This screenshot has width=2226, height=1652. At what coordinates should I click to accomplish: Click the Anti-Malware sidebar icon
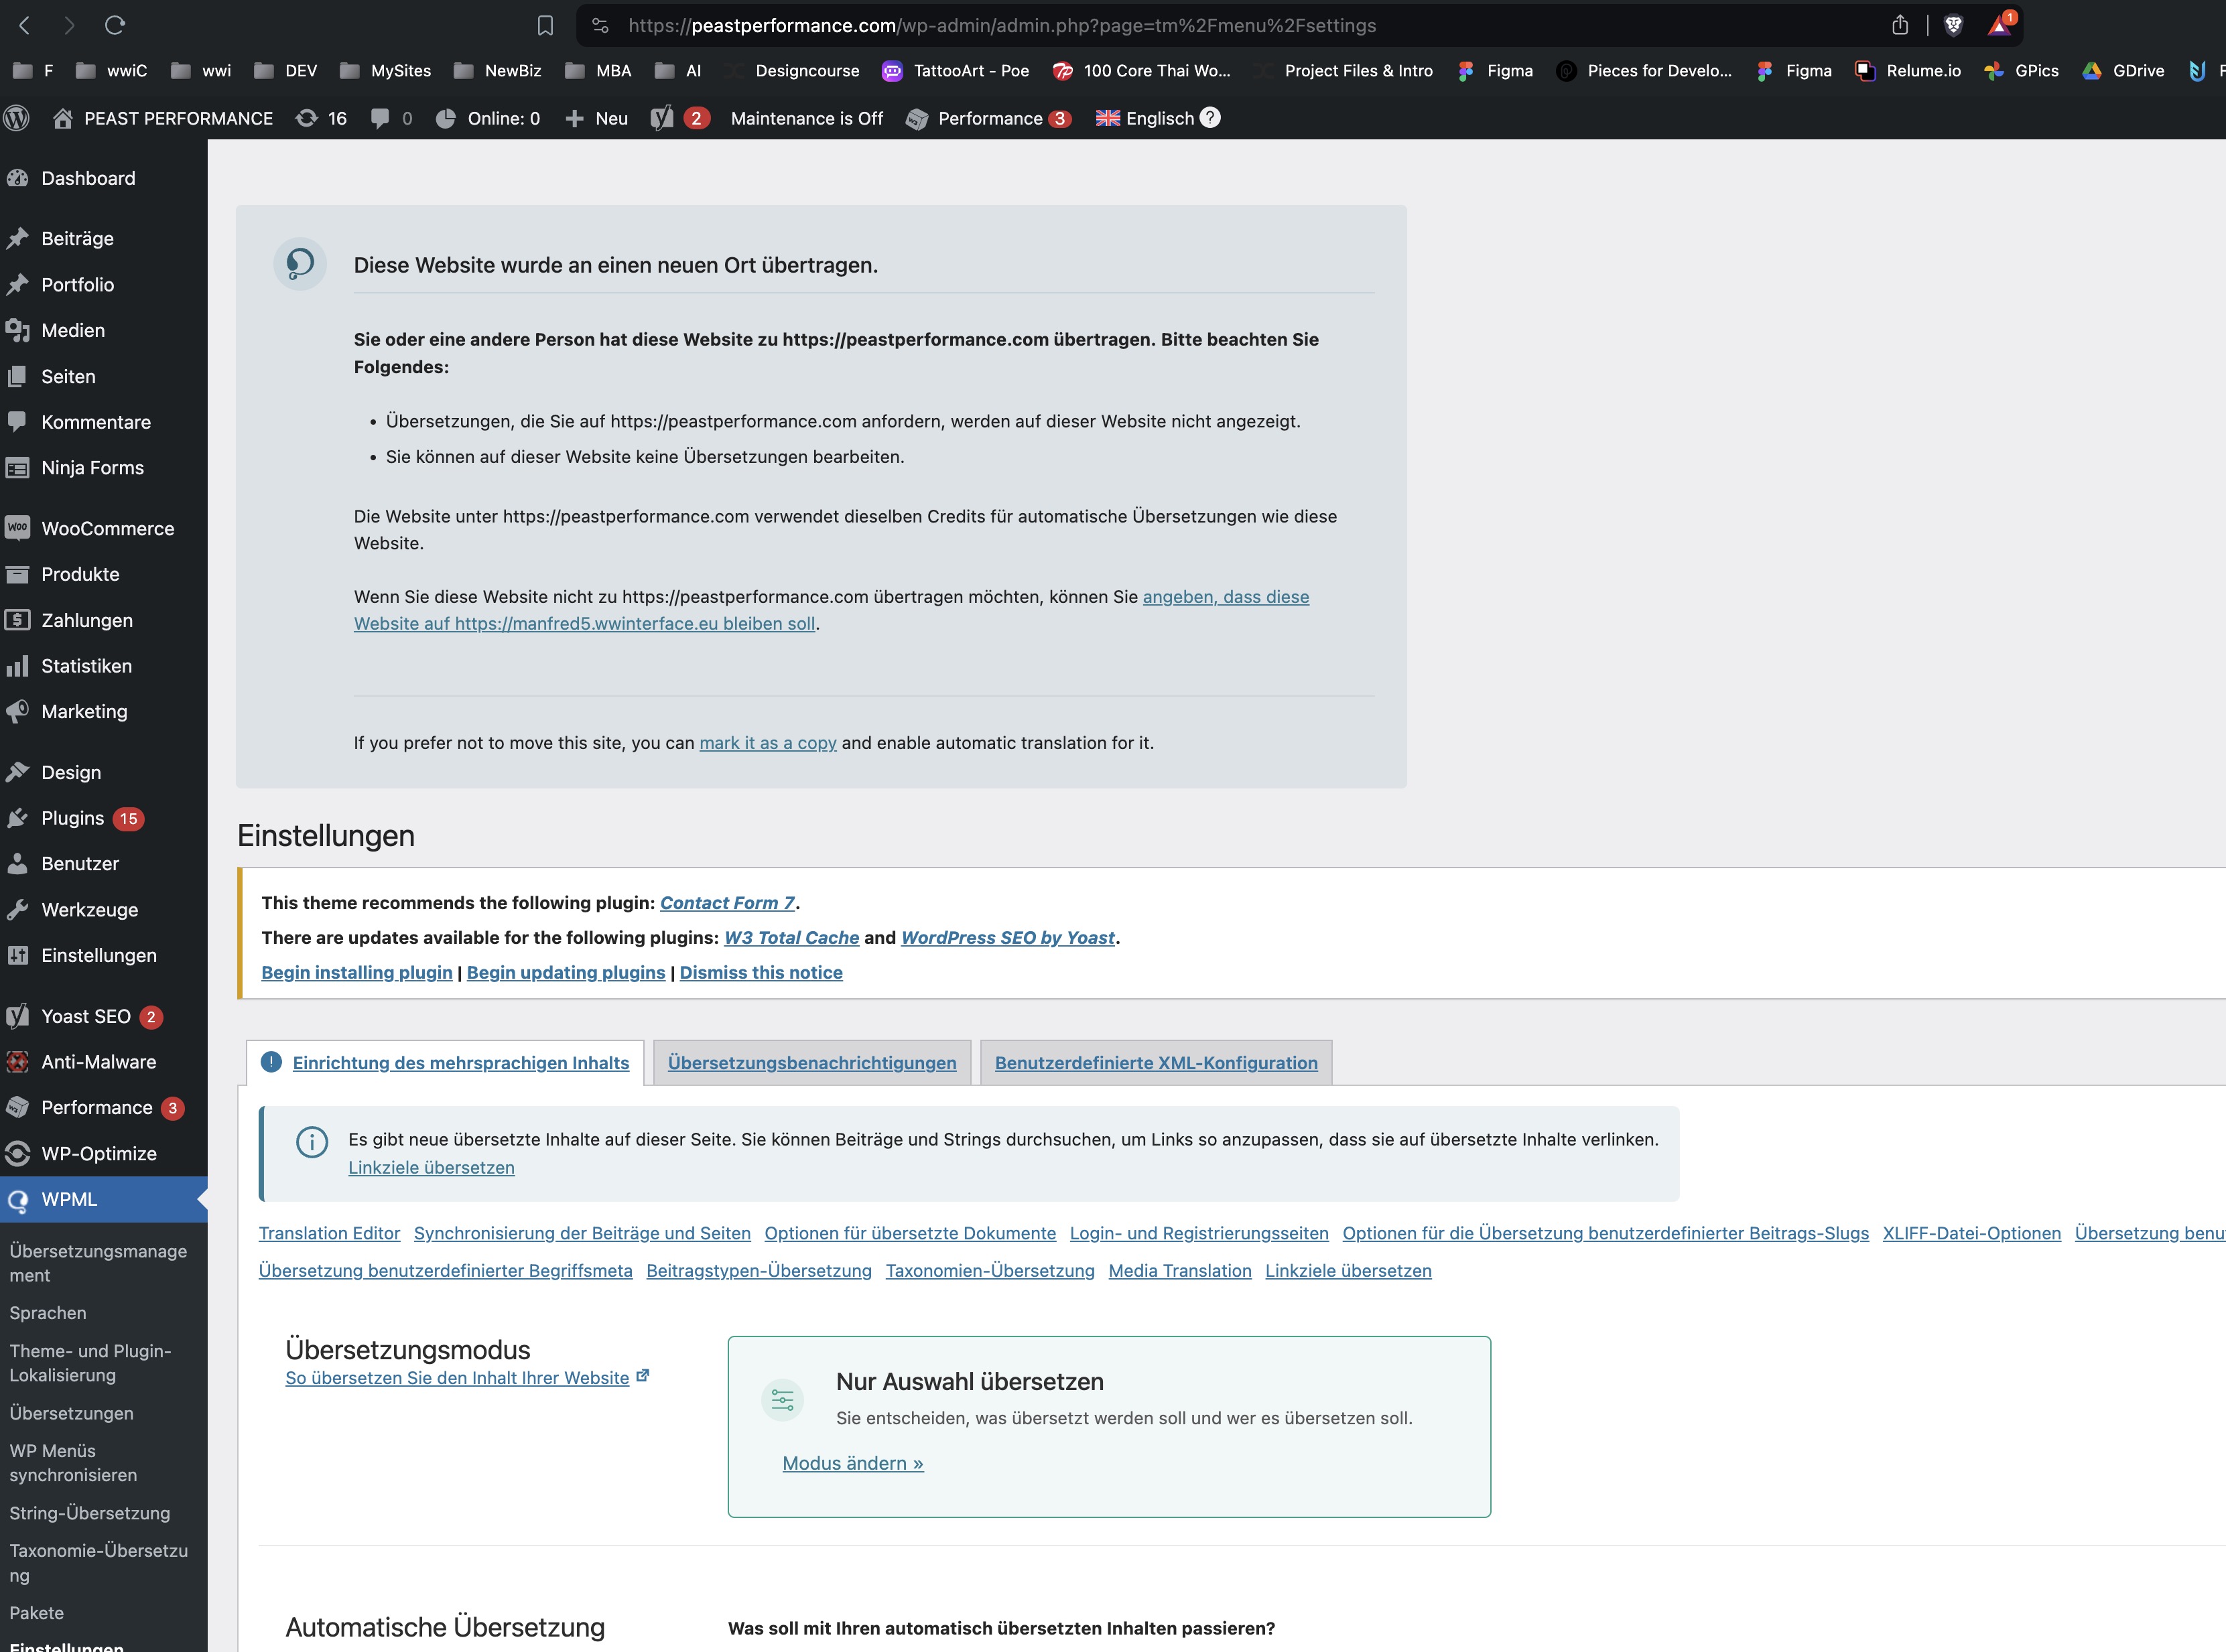[17, 1062]
